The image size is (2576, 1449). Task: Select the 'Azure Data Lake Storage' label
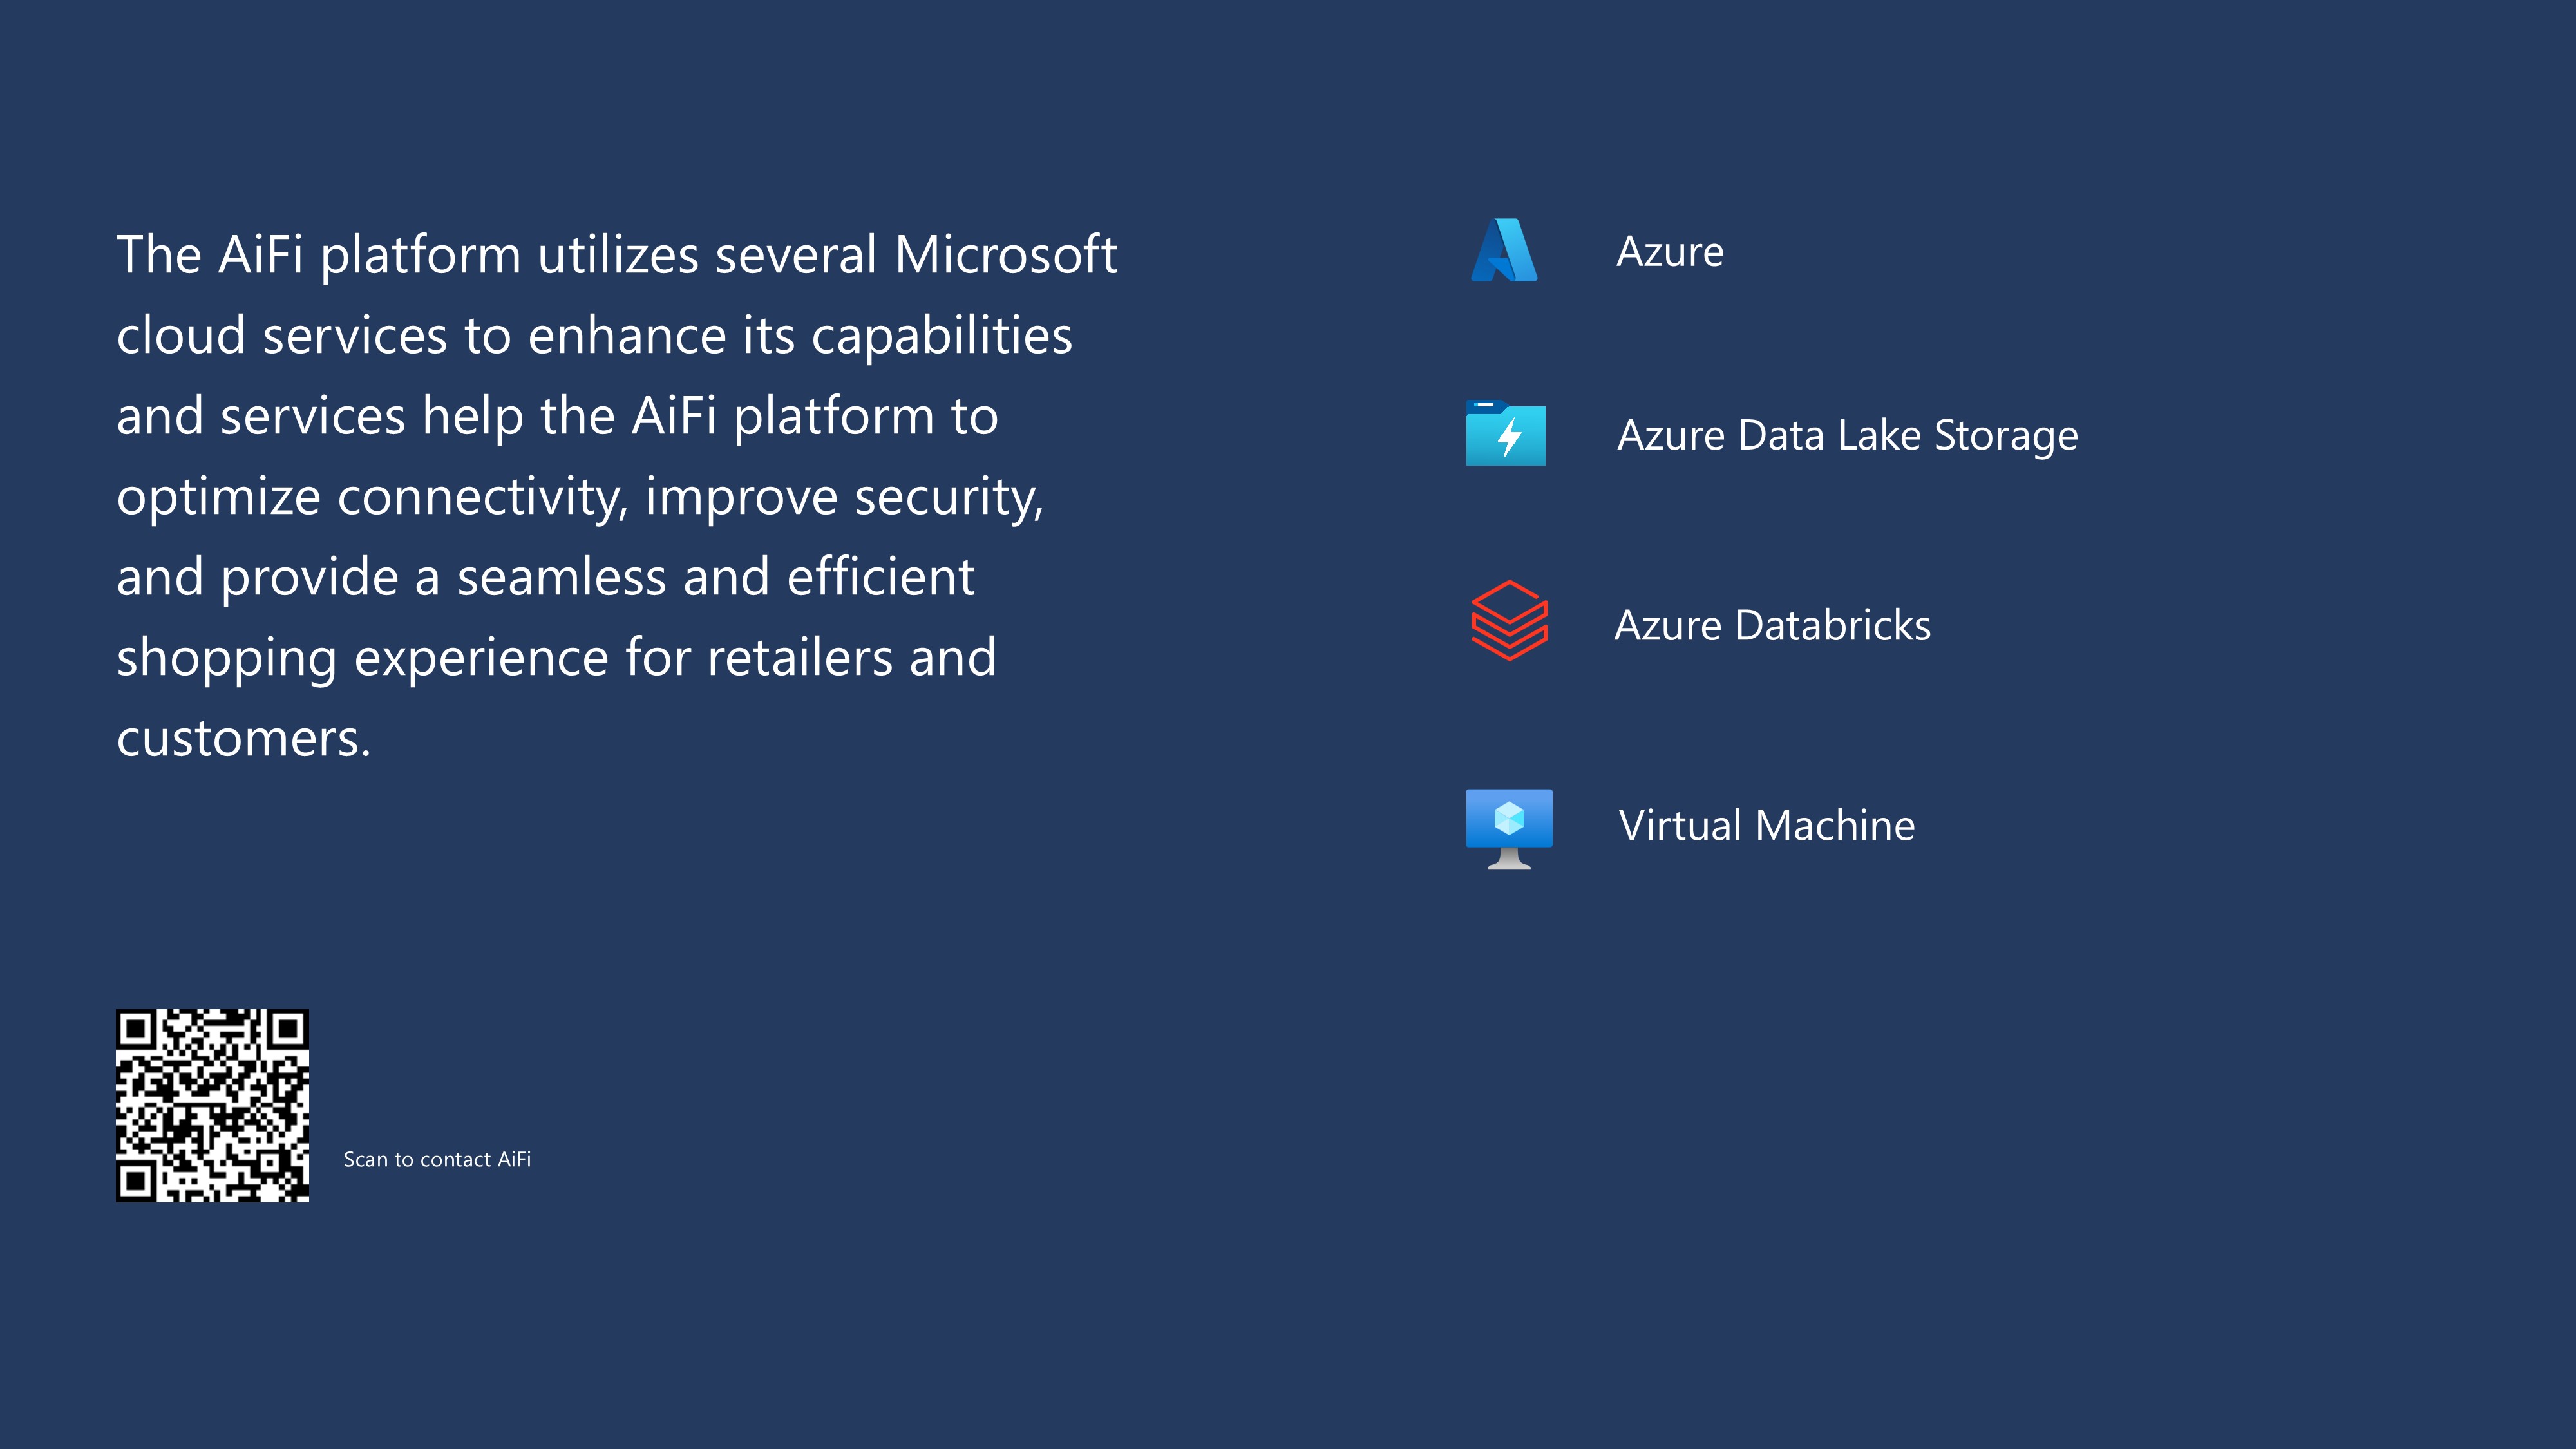coord(1848,436)
